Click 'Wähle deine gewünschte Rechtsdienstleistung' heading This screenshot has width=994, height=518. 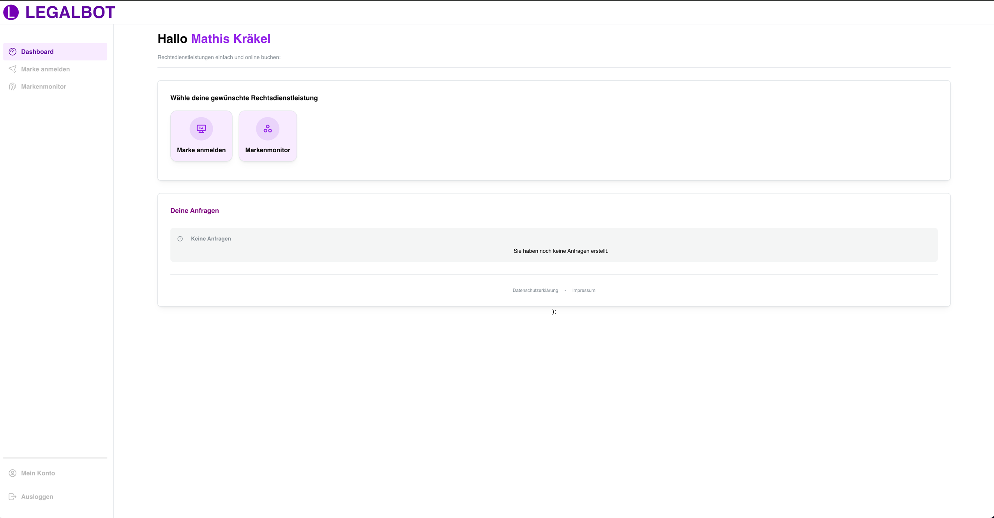(x=244, y=98)
